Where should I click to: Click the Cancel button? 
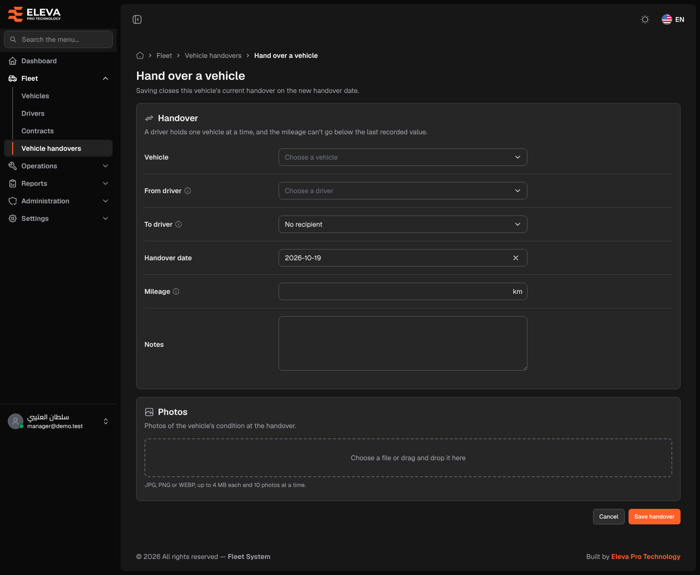tap(609, 517)
